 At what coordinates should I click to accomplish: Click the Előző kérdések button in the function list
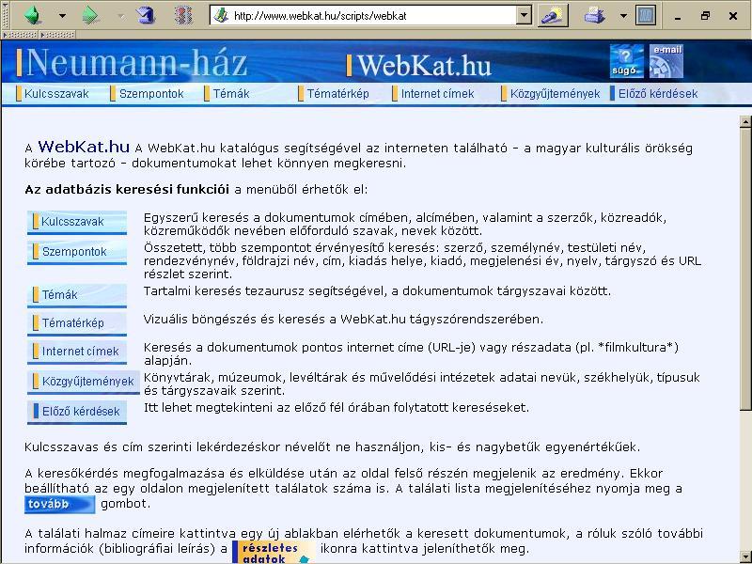[x=77, y=412]
